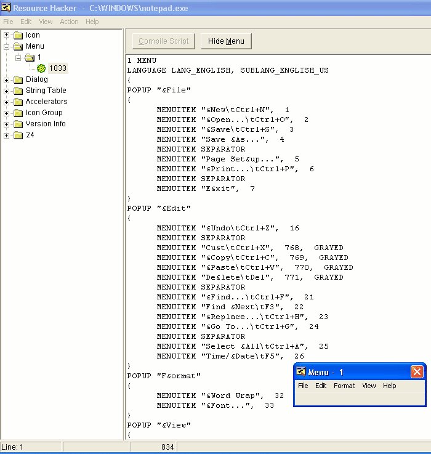The image size is (431, 454).
Task: Expand the Icon tree node
Action: pos(6,35)
